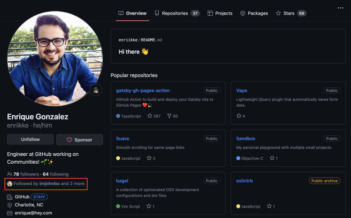The width and height of the screenshot is (351, 218).
Task: Click the star icon on Vape repository
Action: click(x=239, y=116)
